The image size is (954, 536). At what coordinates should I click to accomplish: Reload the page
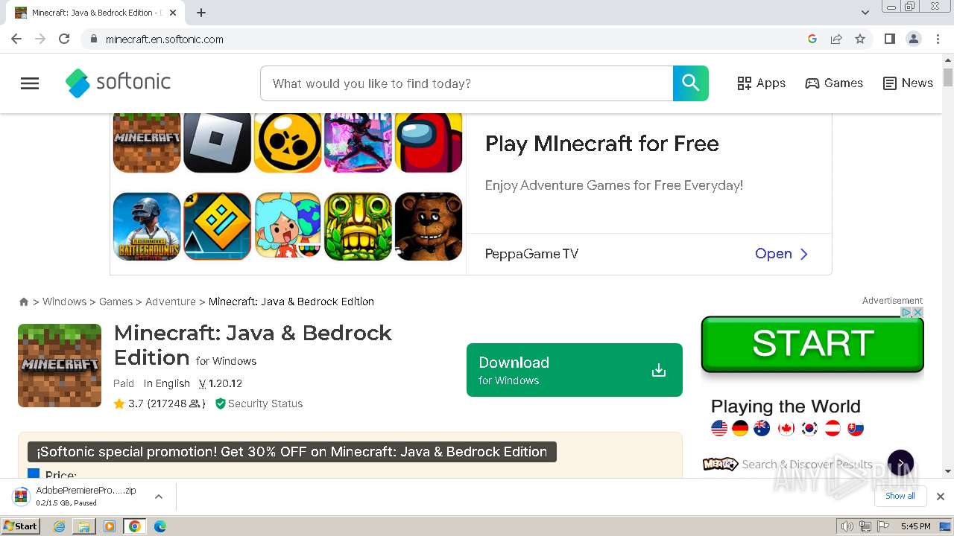point(64,39)
